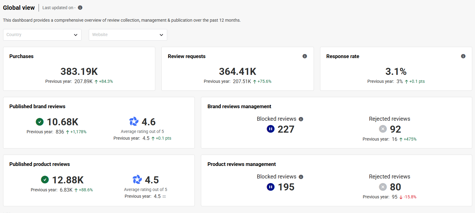The height and width of the screenshot is (213, 475).
Task: Click the Global view heading
Action: (19, 8)
